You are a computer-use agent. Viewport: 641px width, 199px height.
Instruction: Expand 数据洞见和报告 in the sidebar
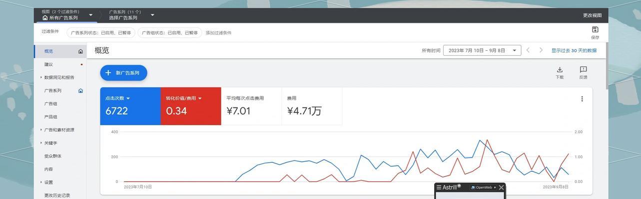[41, 77]
